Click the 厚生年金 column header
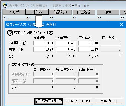Viewport: 126px width, 106px height. click(85, 38)
